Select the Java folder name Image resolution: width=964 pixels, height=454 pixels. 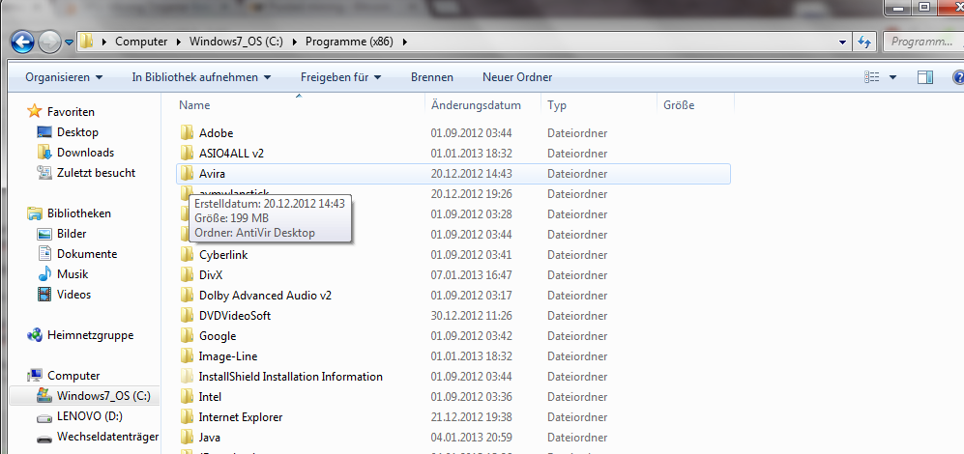tap(210, 438)
